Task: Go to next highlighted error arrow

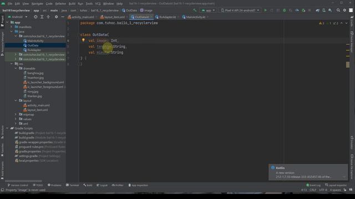Action: pos(346,23)
